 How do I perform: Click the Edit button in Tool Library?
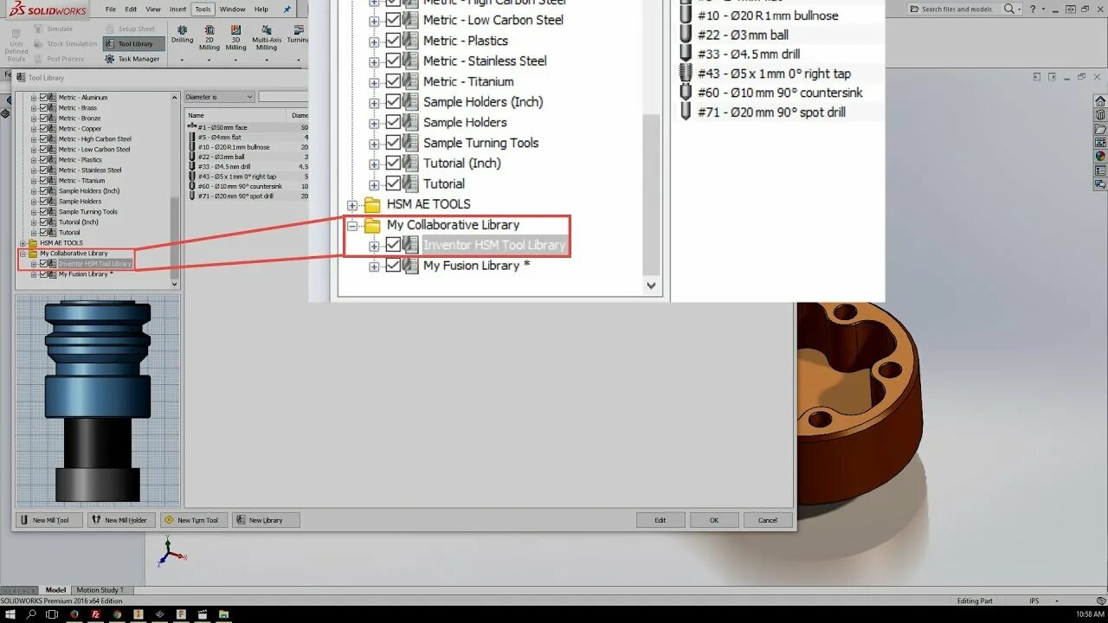660,520
